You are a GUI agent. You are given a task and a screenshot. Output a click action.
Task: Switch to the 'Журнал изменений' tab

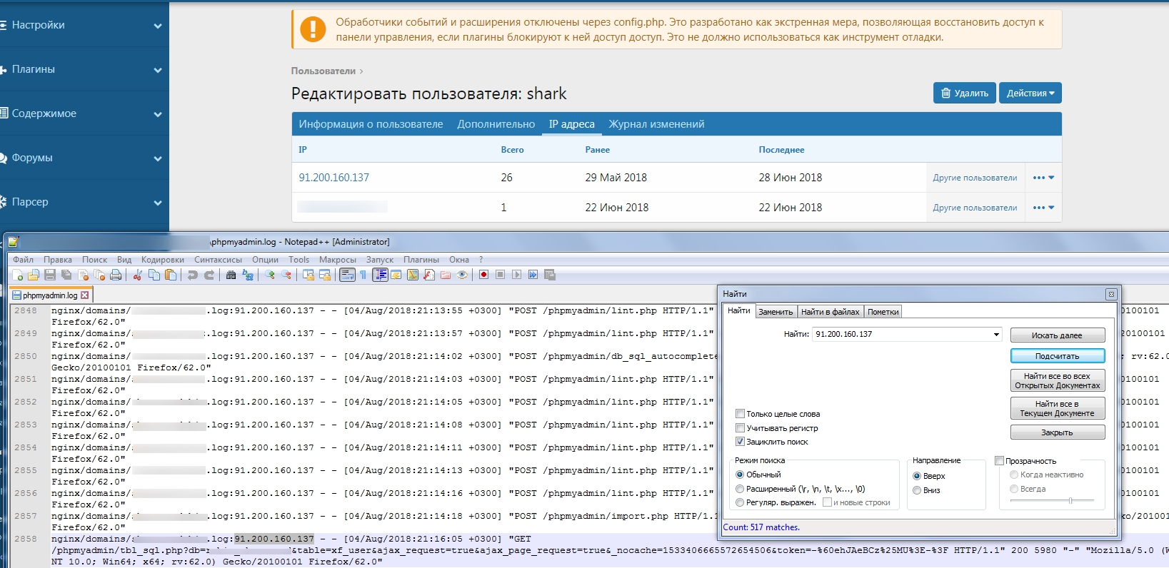point(656,124)
